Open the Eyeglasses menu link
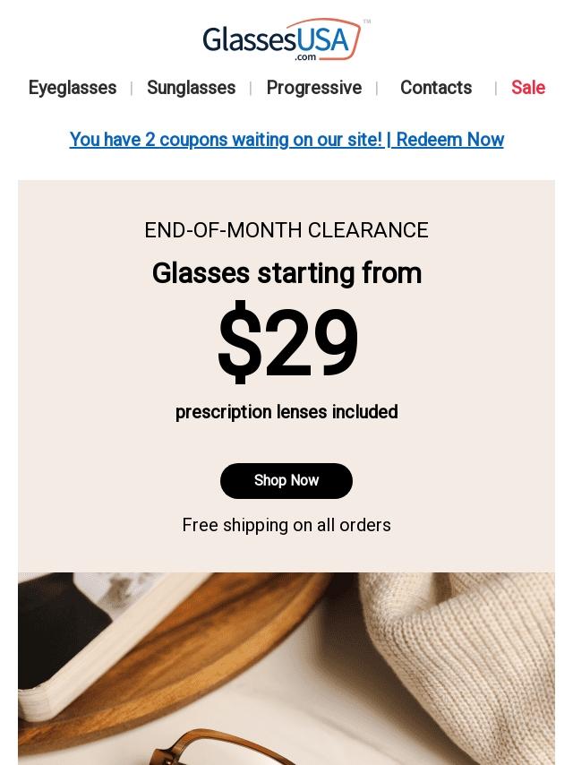 click(73, 88)
